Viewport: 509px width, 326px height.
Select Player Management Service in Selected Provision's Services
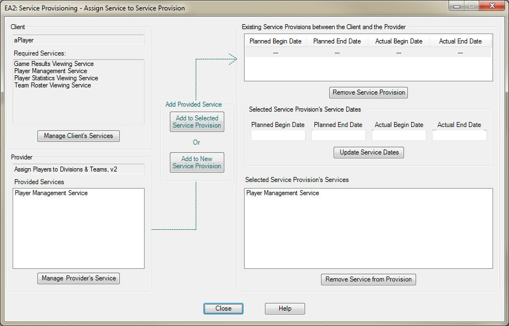point(283,193)
